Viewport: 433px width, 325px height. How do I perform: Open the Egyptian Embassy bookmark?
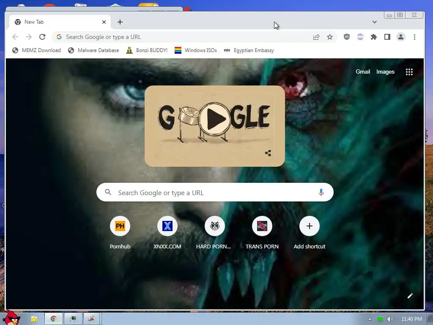(249, 50)
